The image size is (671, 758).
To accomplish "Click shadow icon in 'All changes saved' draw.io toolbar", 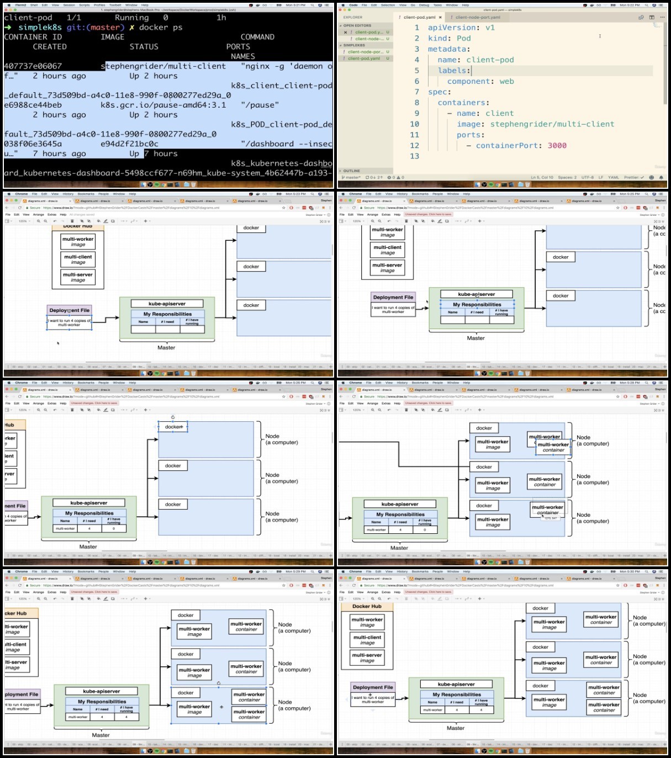I will click(113, 221).
